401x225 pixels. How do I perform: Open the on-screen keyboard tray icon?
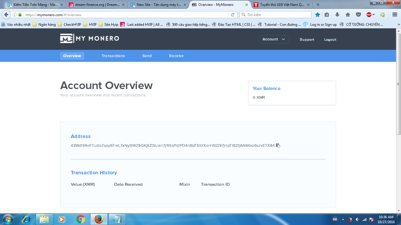pyautogui.click(x=335, y=219)
